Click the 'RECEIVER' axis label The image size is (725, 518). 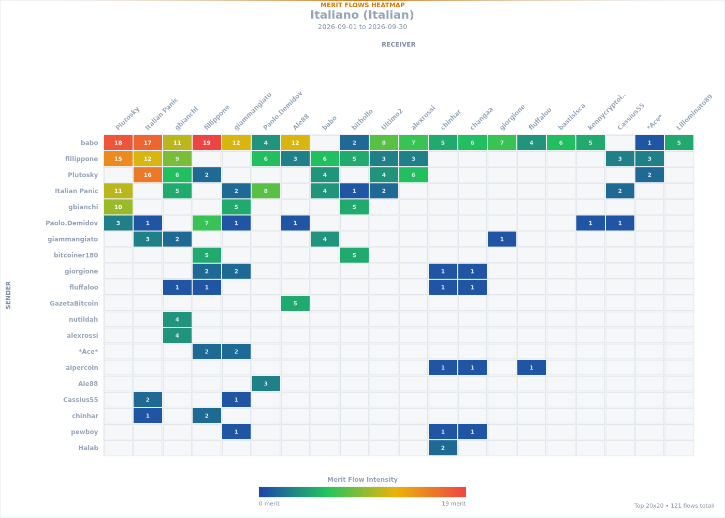coord(399,45)
